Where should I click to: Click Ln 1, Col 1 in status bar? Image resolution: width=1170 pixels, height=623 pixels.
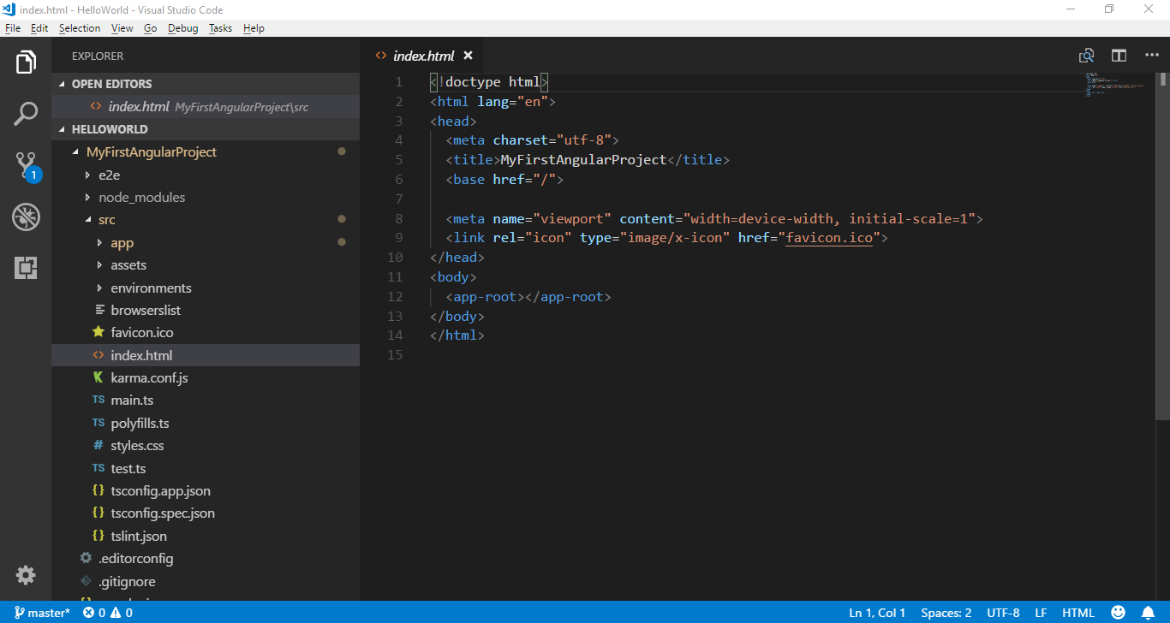click(x=877, y=613)
